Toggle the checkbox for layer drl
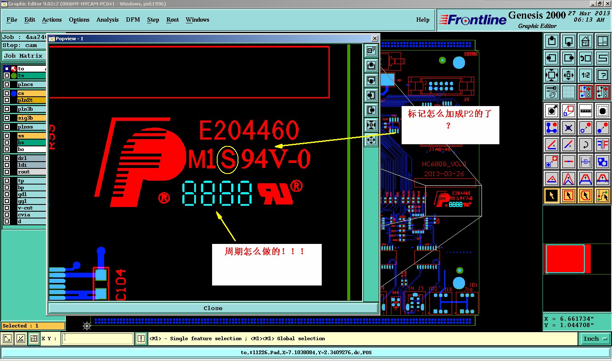 [7, 158]
